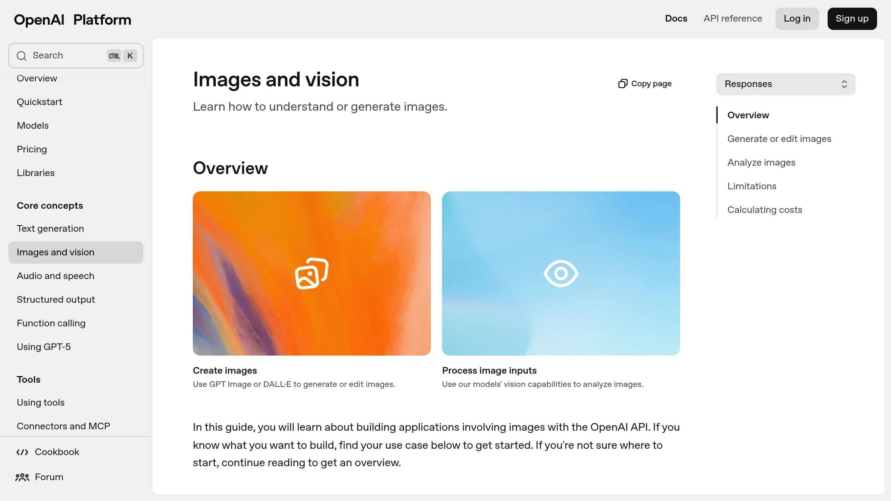891x501 pixels.
Task: Focus the Search input field
Action: pos(76,56)
